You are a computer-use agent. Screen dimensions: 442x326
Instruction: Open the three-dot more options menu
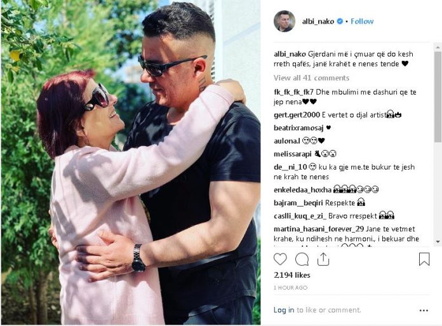point(424,311)
